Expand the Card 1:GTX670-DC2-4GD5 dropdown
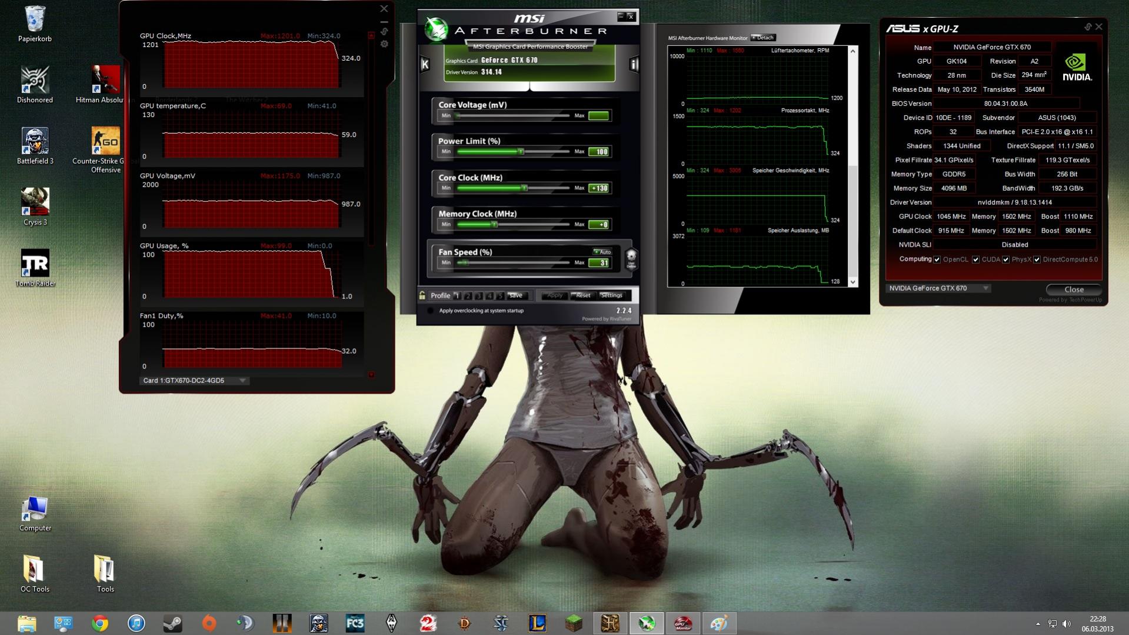Viewport: 1129px width, 635px height. coord(194,381)
